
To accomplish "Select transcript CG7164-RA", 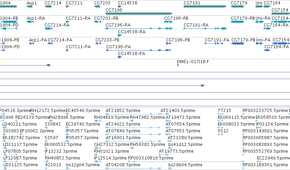I will [x=276, y=25].
